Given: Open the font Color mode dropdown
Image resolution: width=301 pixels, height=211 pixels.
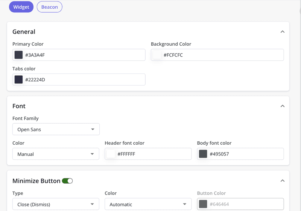Looking at the screenshot, I should [56, 154].
